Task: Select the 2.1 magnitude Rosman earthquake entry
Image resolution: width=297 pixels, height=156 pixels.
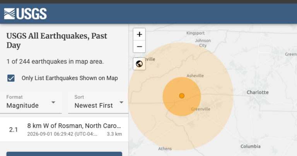Action: tap(64, 129)
